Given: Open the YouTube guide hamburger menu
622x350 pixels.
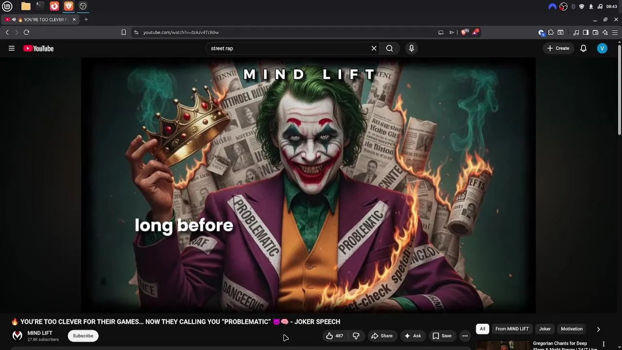Looking at the screenshot, I should pyautogui.click(x=12, y=48).
